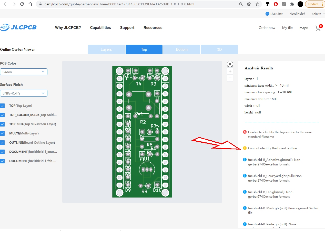This screenshot has height=231, width=325.
Task: Click info icon beside fuelshield-B_Paste.gbr
Action: (245, 224)
